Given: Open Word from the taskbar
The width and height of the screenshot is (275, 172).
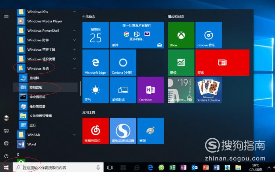Looking at the screenshot, I should [217, 168].
